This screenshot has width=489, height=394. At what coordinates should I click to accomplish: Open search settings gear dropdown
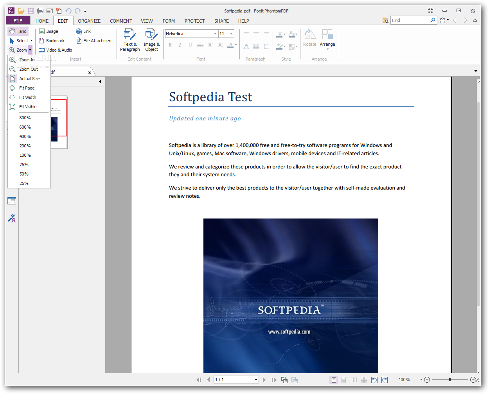pos(444,20)
